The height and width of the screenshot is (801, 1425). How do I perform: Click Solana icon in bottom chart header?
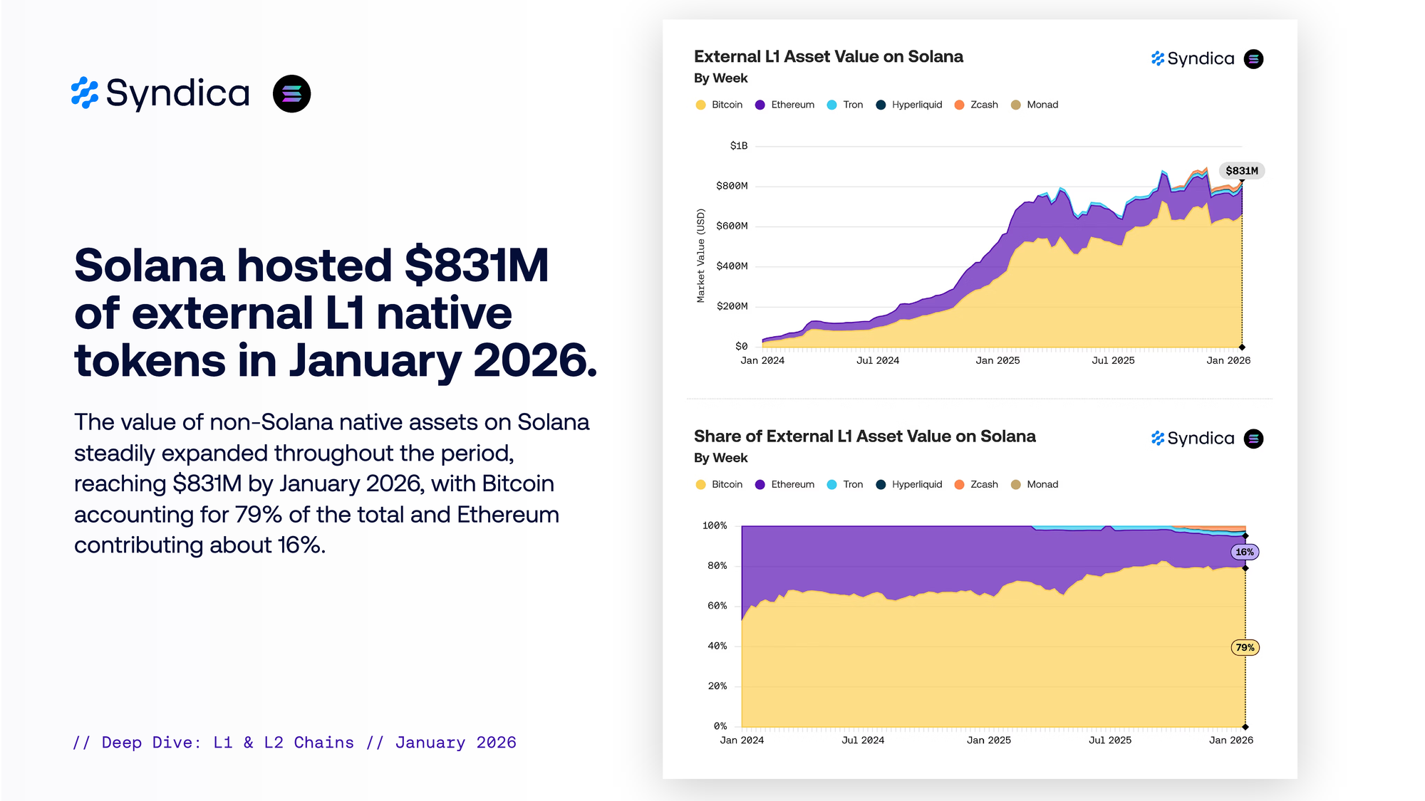point(1253,439)
